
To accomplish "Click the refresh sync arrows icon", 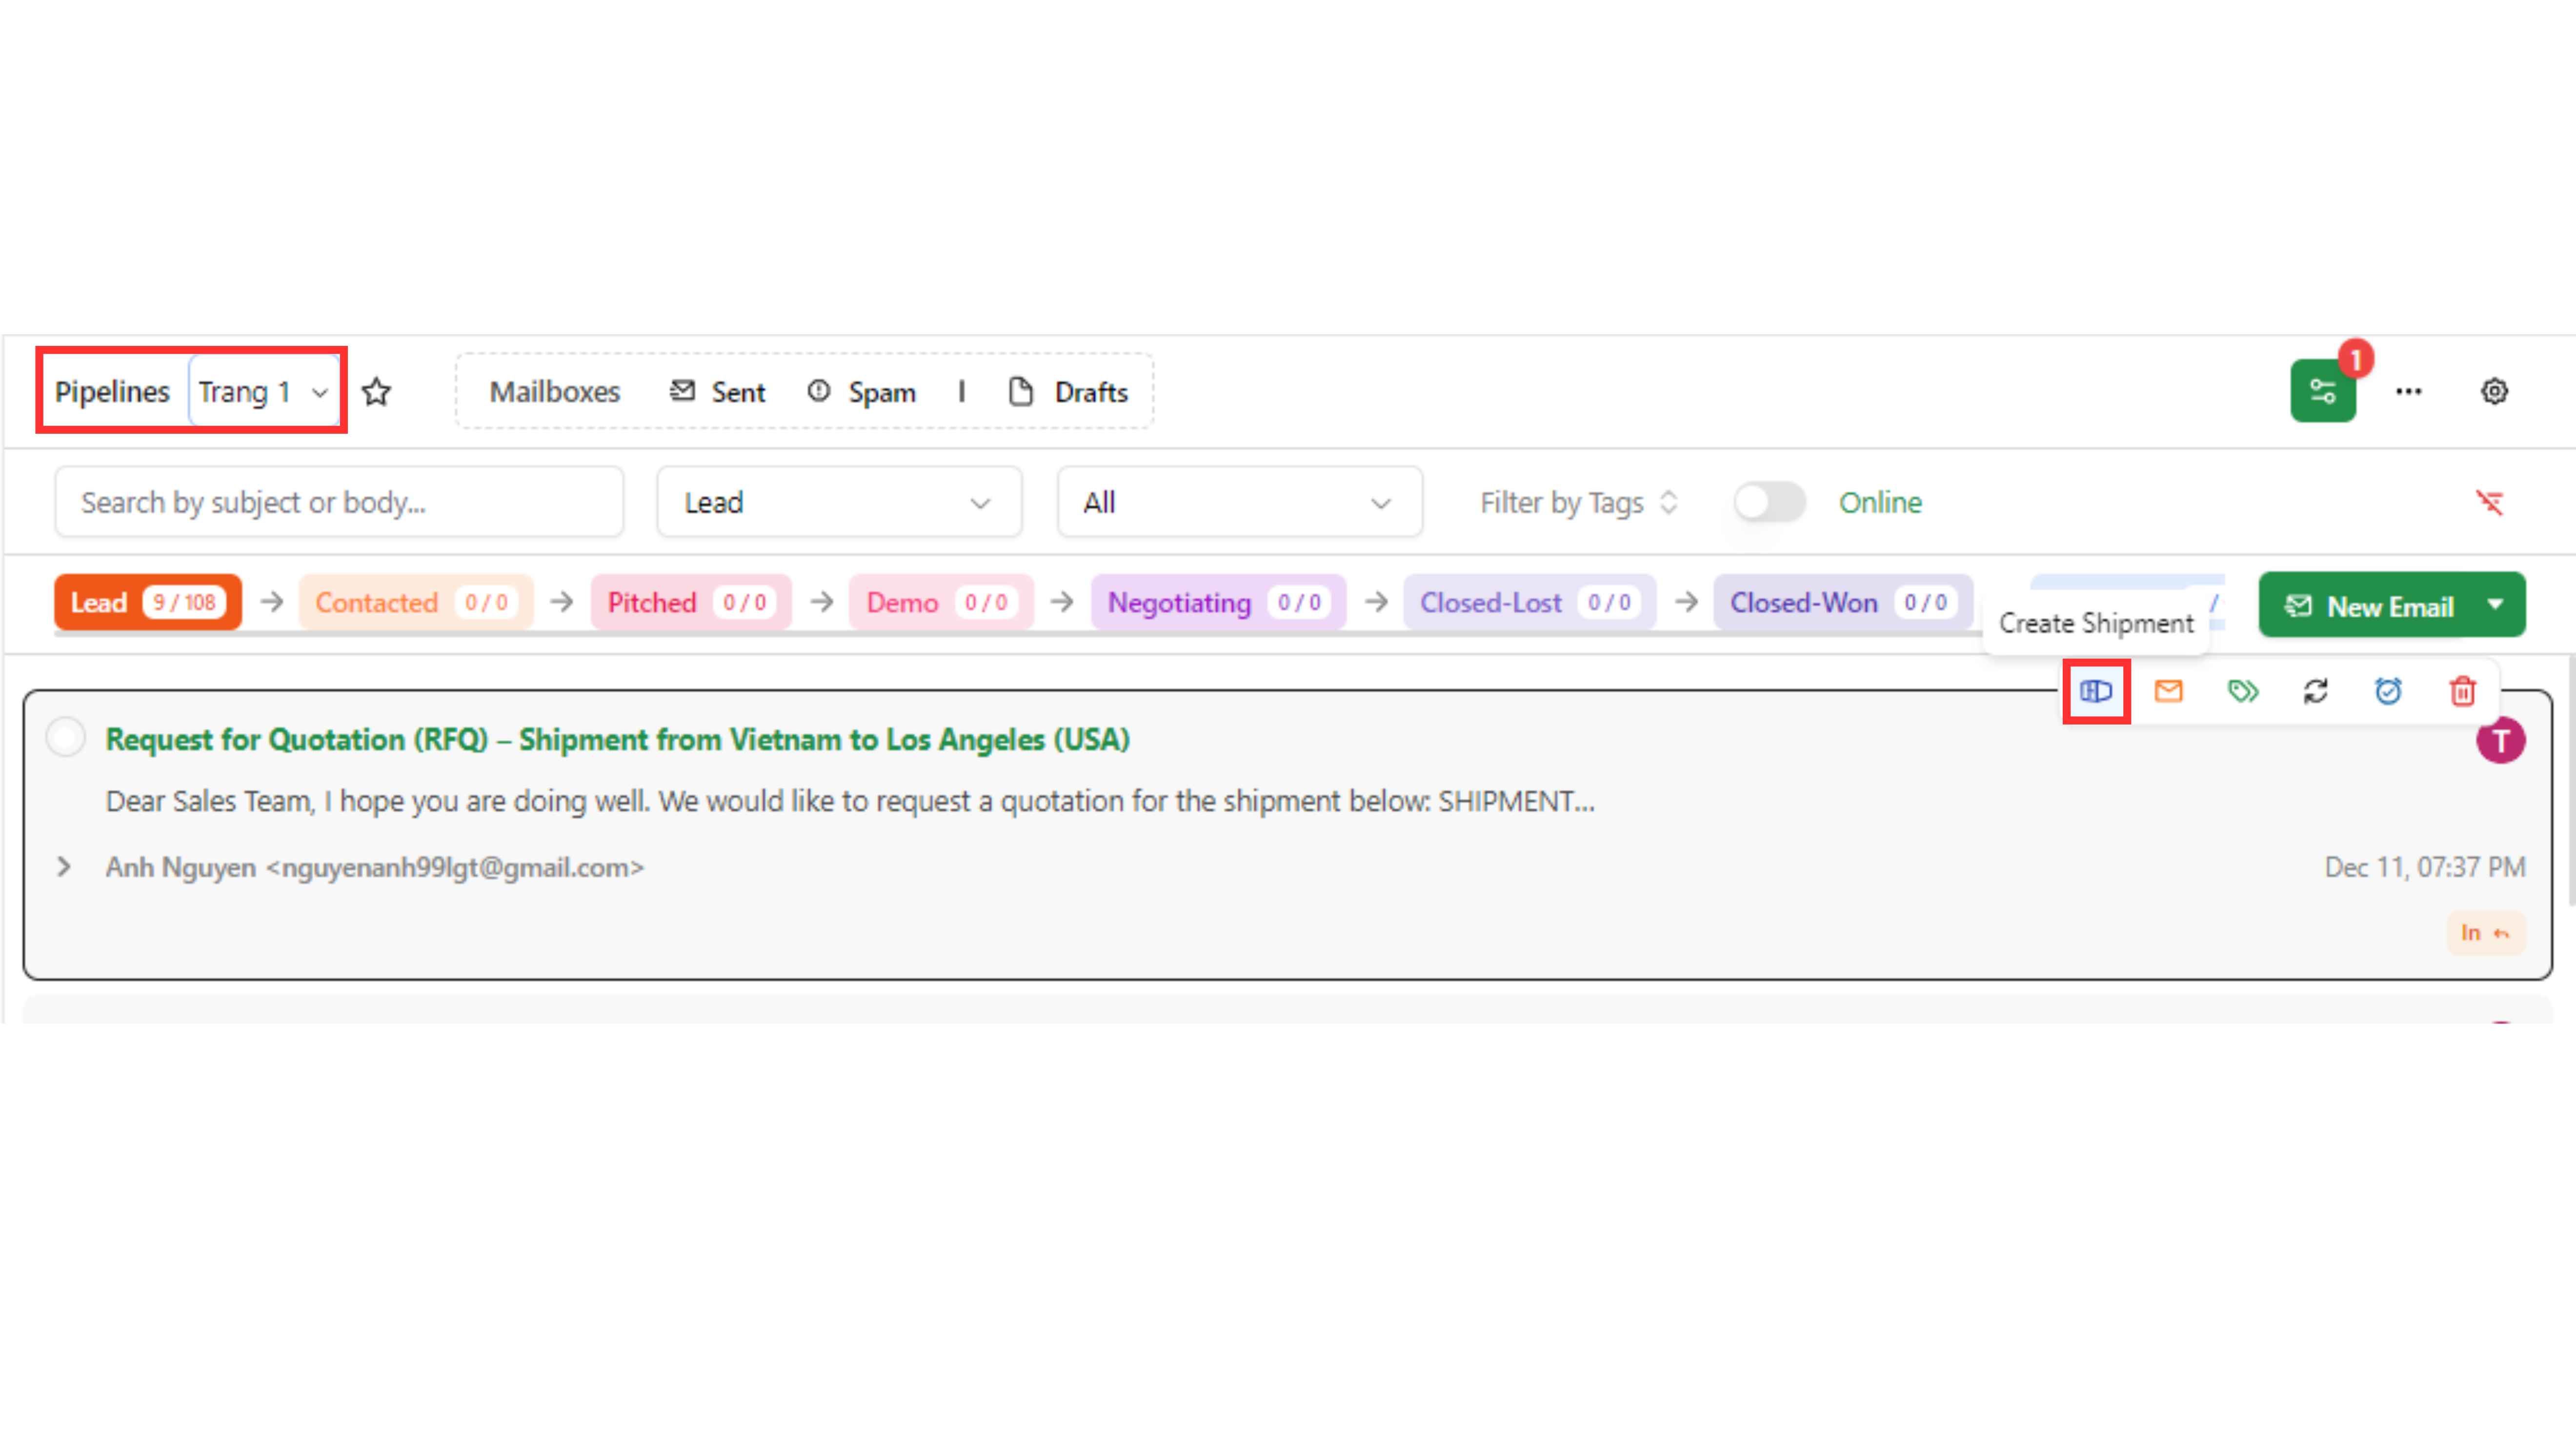I will pos(2315,691).
